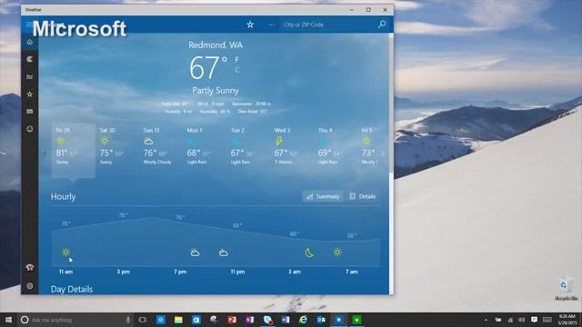This screenshot has width=582, height=327.
Task: Open the Forecast home icon in sidebar
Action: [x=30, y=42]
